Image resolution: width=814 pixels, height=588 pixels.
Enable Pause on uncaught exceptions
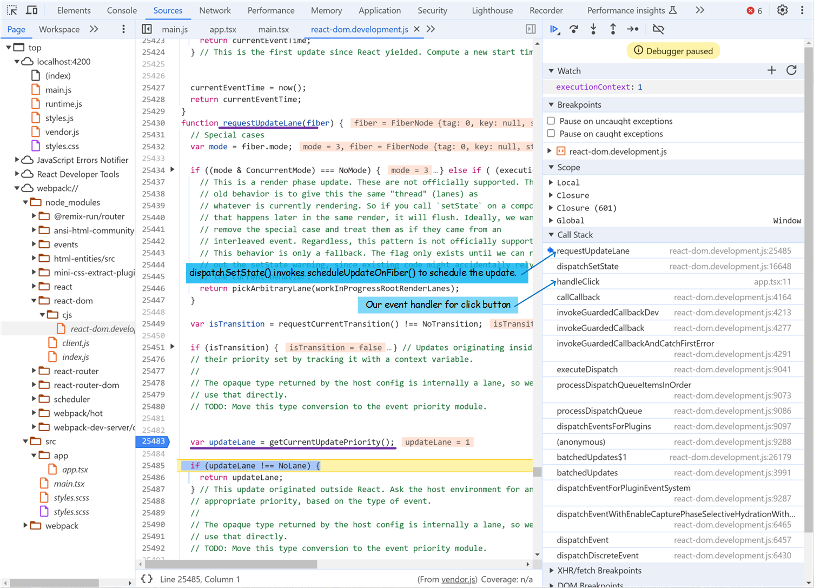pos(551,121)
